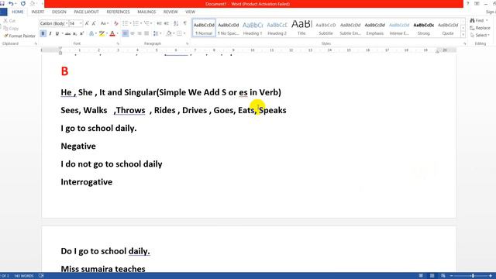The width and height of the screenshot is (496, 279).
Task: Click the zoom slider in status bar
Action: coord(473,276)
